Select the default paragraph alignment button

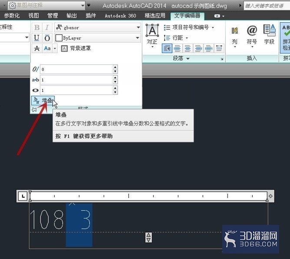[167, 49]
